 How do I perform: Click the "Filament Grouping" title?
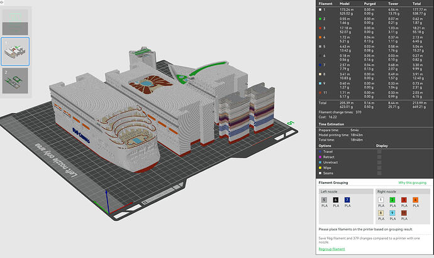[x=333, y=183]
